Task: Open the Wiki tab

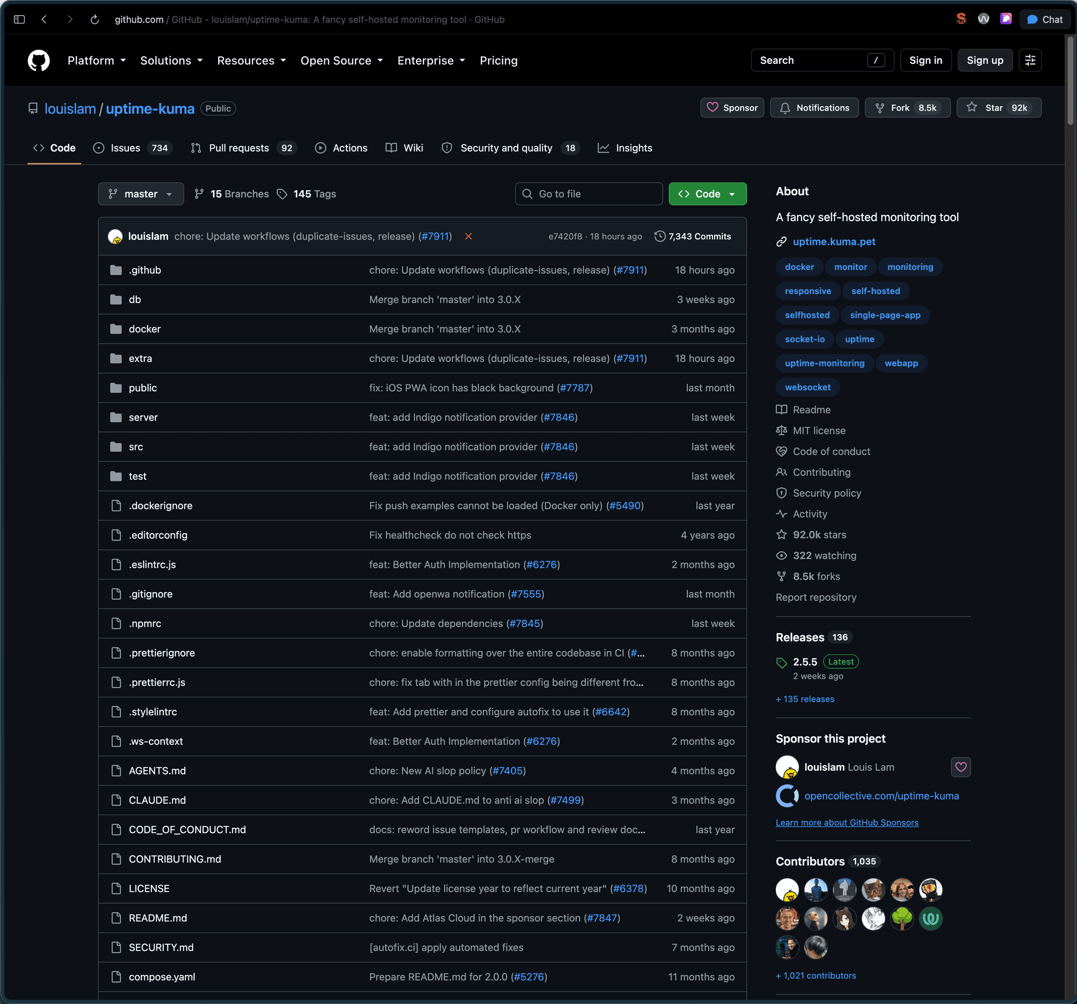Action: [x=404, y=148]
